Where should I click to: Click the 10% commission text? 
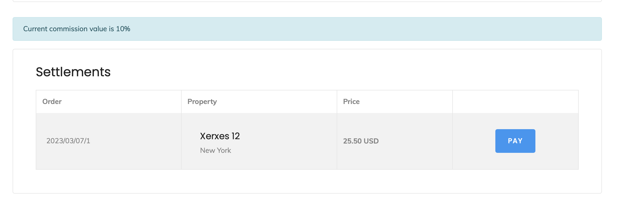[123, 29]
